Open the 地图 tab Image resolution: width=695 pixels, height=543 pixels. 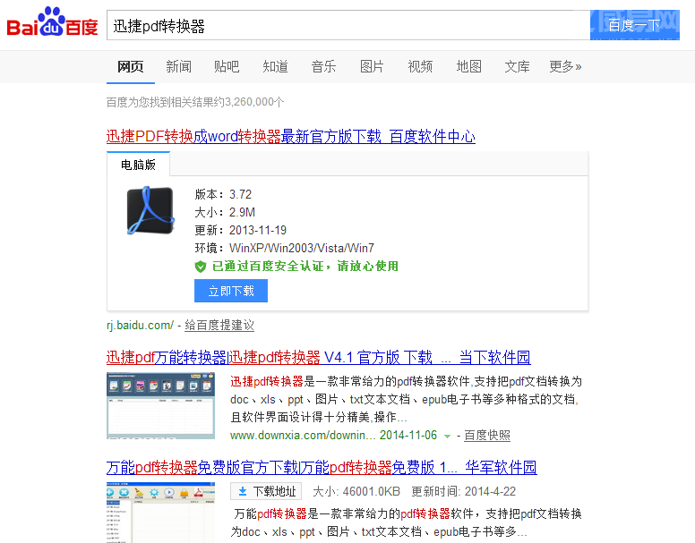click(469, 66)
